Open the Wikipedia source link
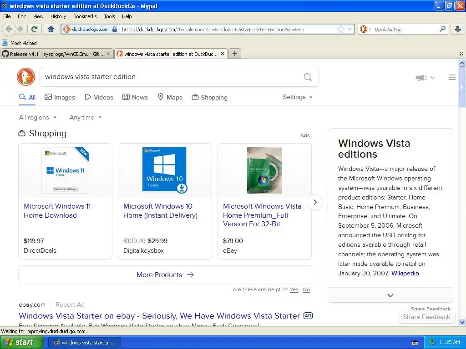Viewport: 466px width, 349px height. pos(405,273)
